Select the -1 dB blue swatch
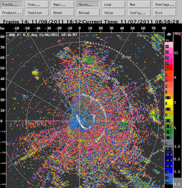The width and height of the screenshot is (182, 188). 169,171
